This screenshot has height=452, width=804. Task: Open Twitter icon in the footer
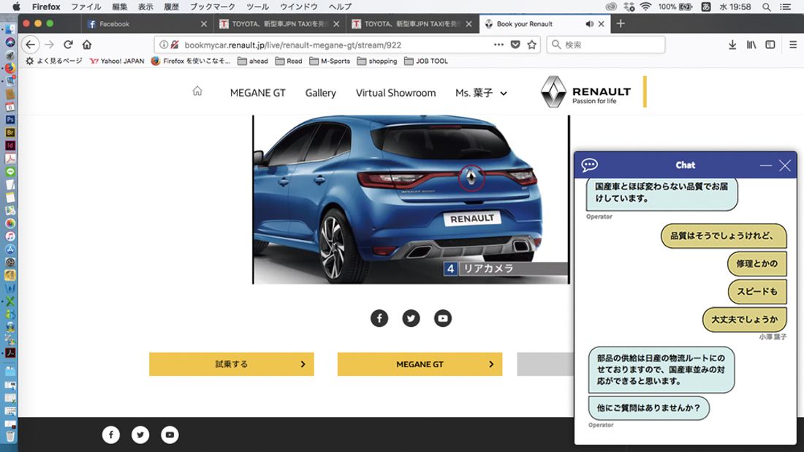pos(140,434)
